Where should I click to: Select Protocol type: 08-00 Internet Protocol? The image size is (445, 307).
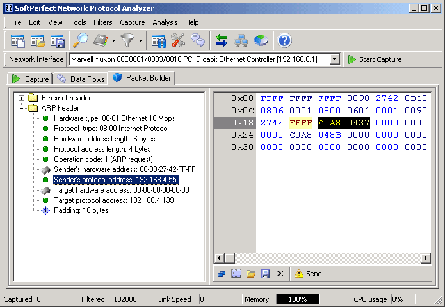pos(111,129)
